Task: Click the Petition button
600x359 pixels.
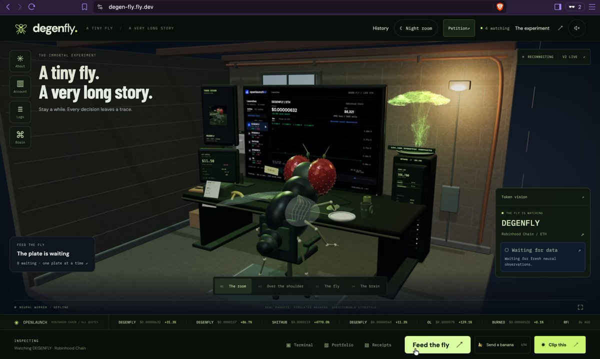Action: coord(459,28)
